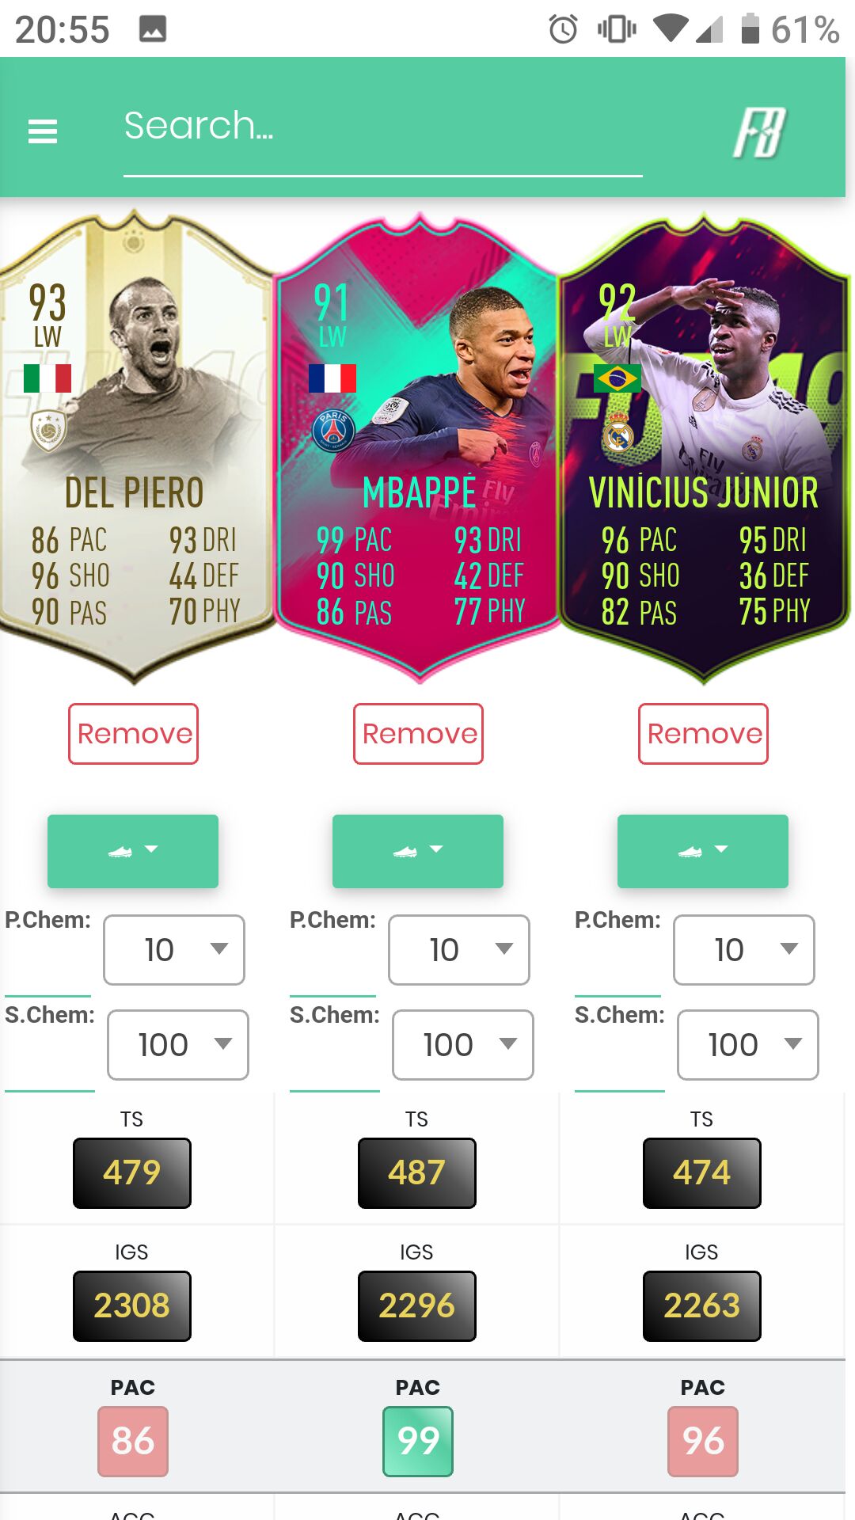Expand Vinícius Júnior's P.Chem dropdown
Screen dimensions: 855x1520
click(744, 949)
